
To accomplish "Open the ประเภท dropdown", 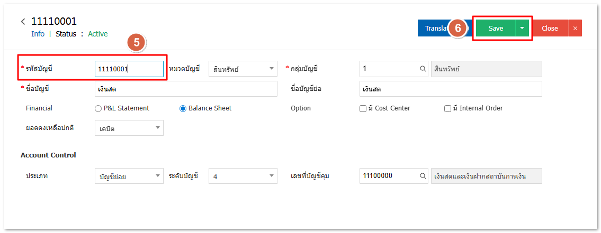I will [x=129, y=176].
